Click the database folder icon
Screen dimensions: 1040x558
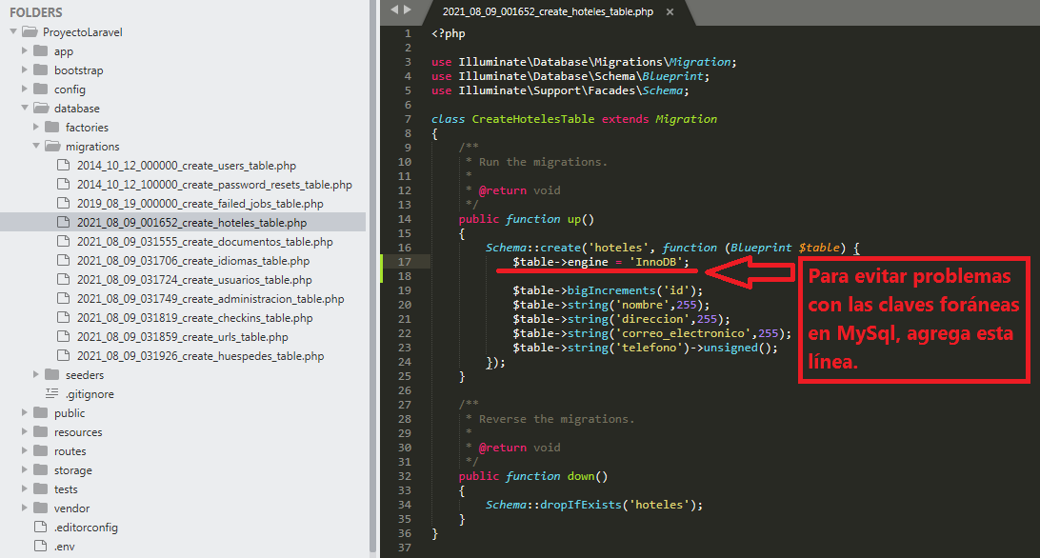(x=40, y=109)
